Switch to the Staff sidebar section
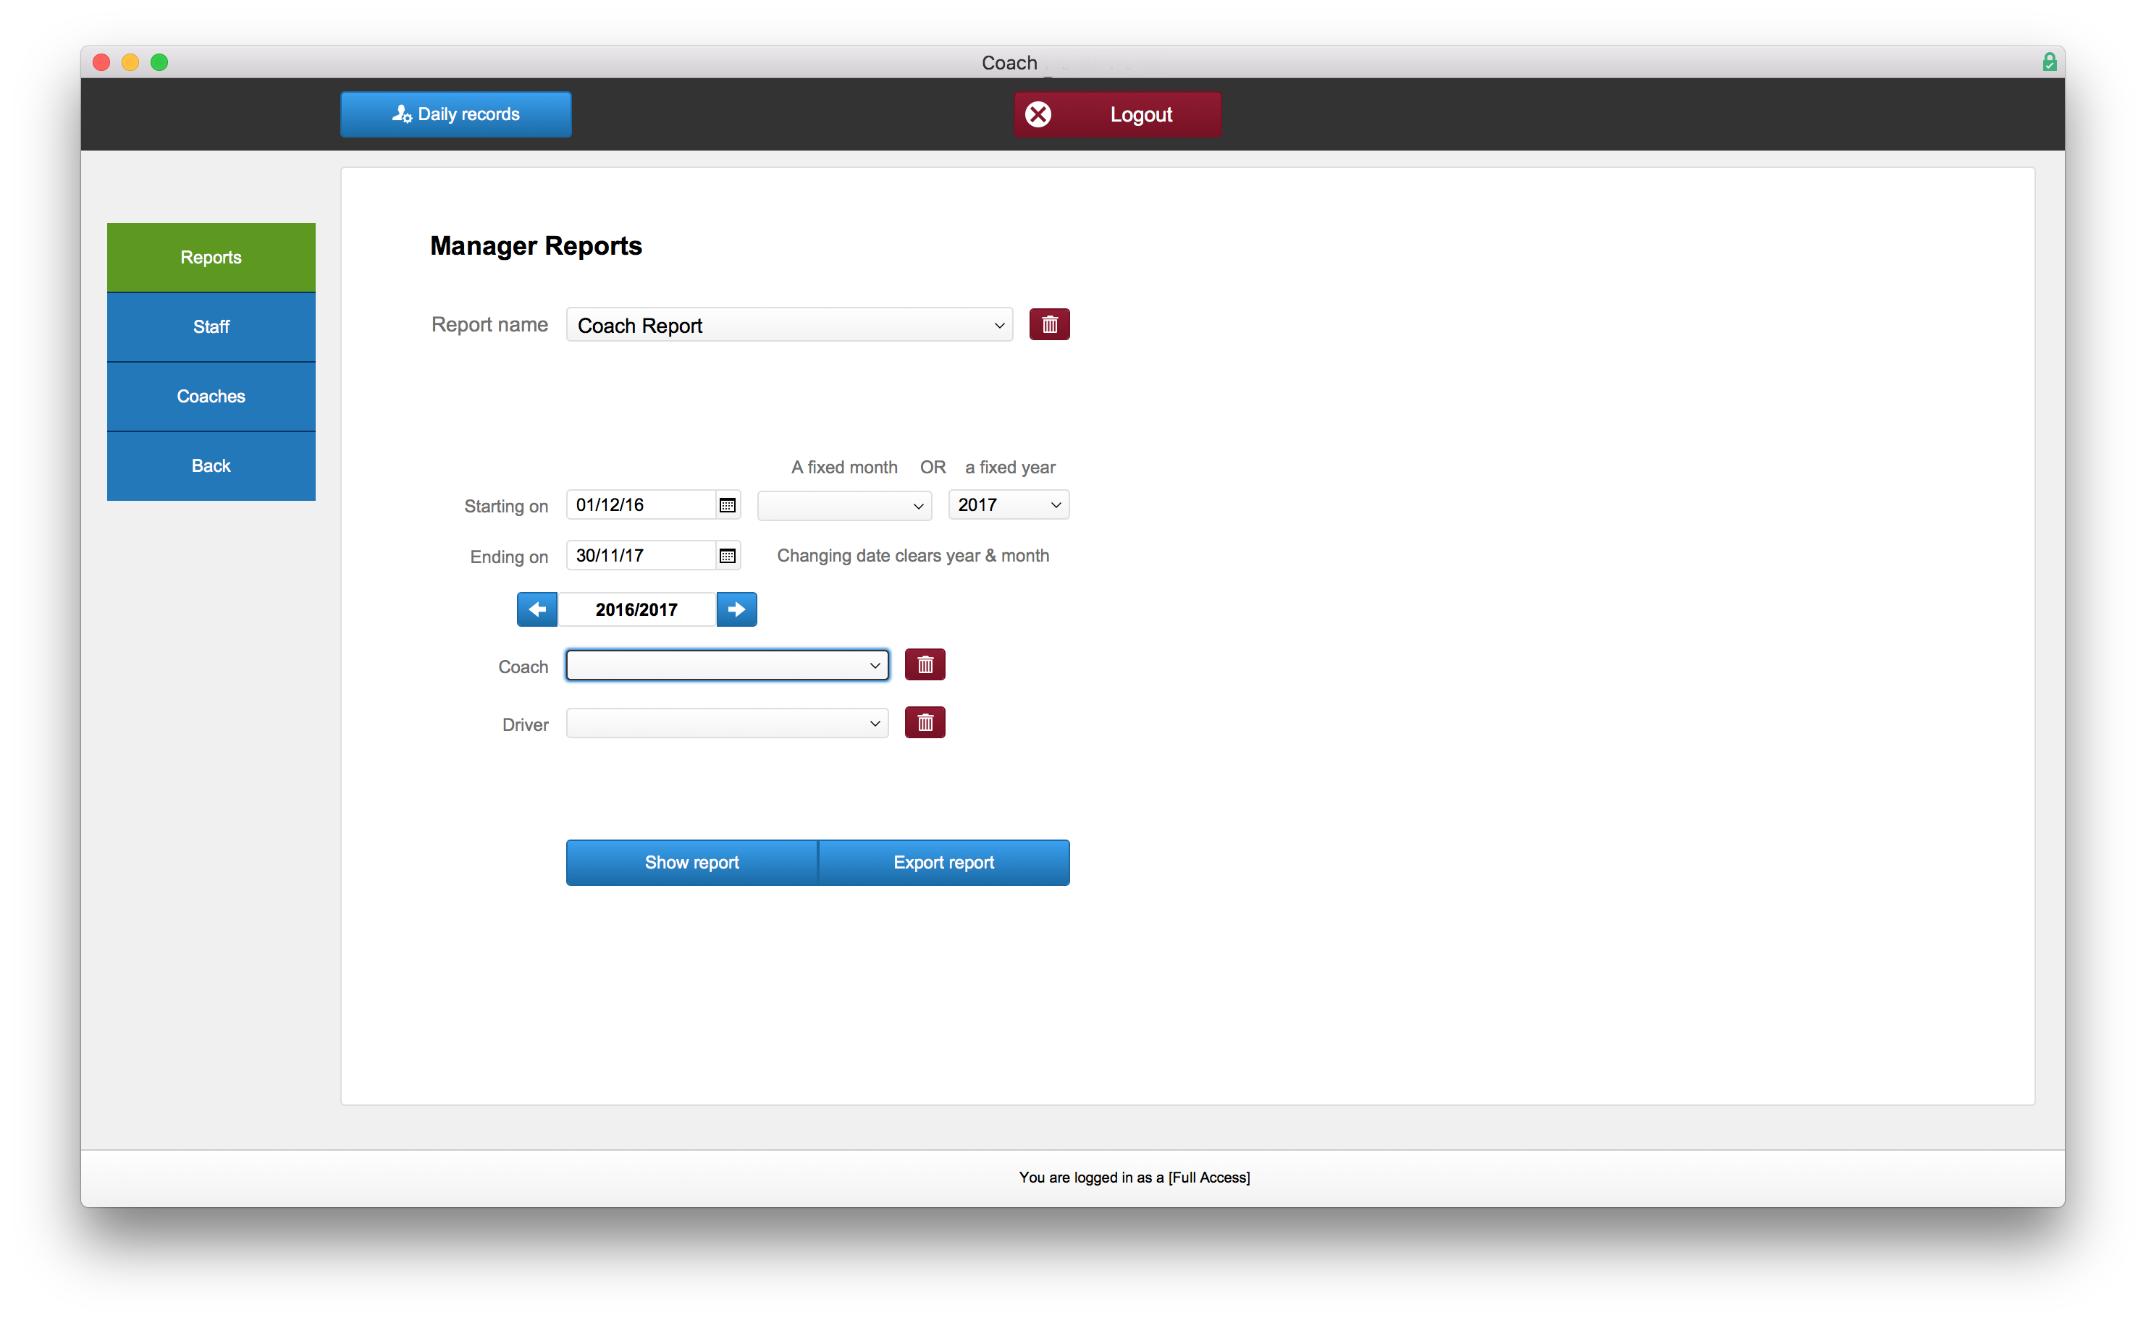This screenshot has height=1323, width=2146. [x=211, y=326]
